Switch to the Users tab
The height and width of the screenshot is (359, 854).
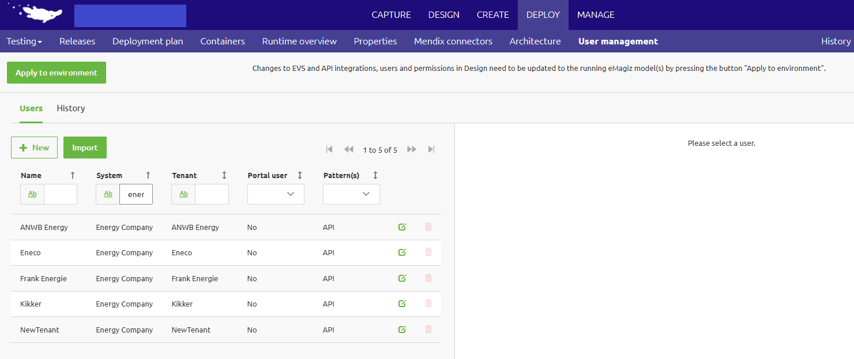coord(31,108)
